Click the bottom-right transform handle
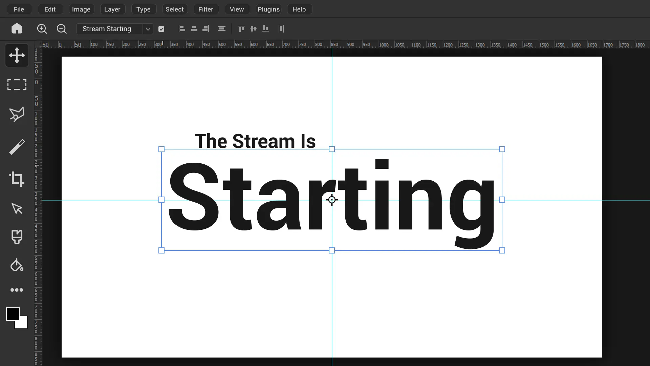 click(x=502, y=250)
